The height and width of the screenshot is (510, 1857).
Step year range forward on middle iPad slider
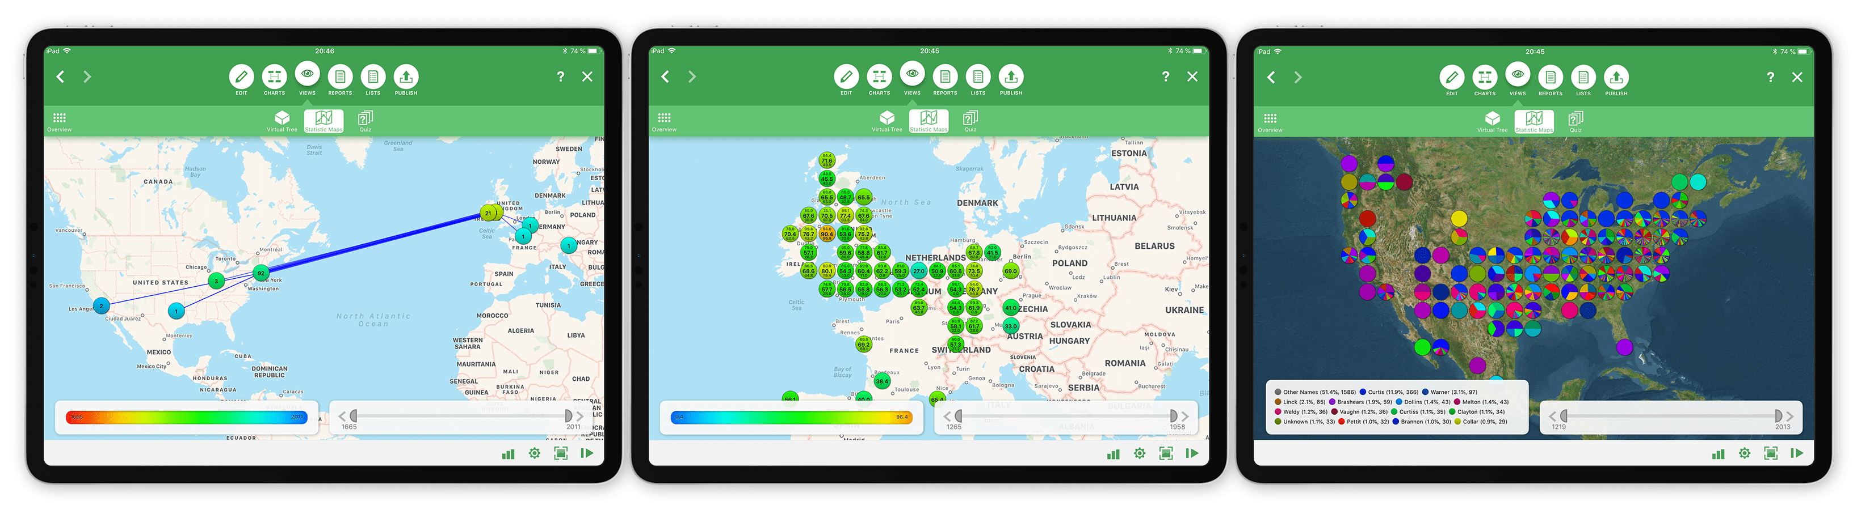[1184, 416]
